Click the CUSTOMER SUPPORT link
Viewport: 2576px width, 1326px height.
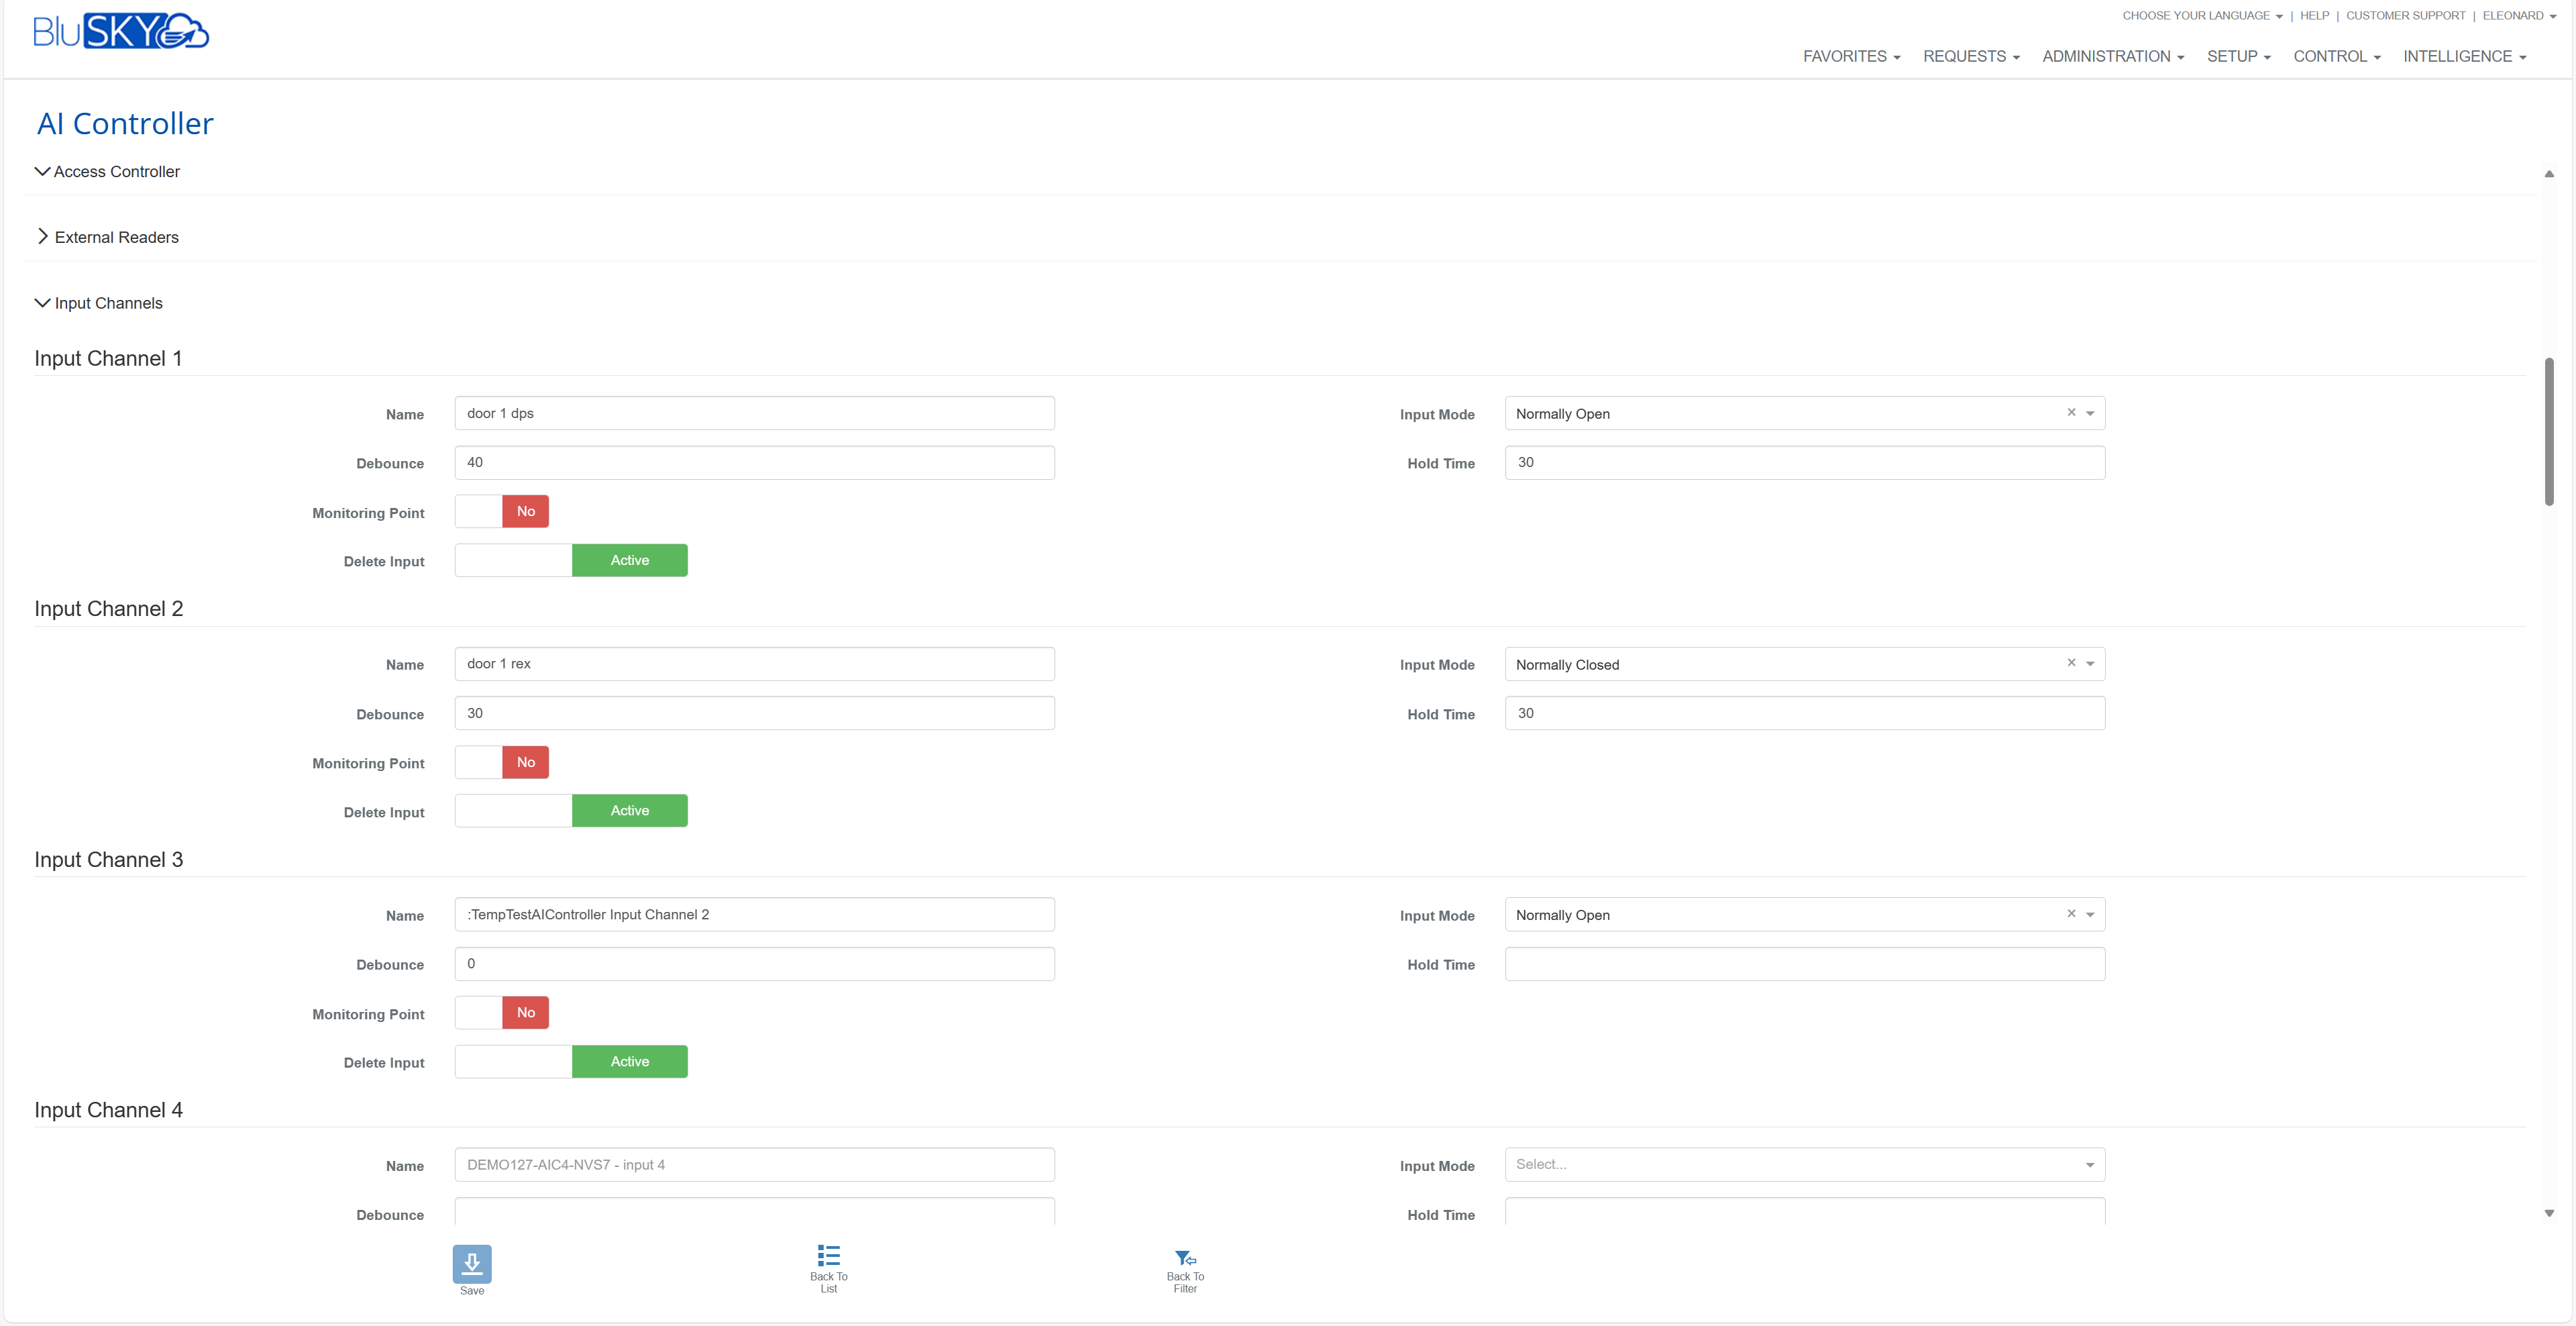point(2405,15)
